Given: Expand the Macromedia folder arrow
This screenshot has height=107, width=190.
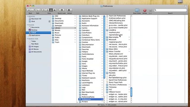Looking at the screenshot, I should tap(129, 37).
